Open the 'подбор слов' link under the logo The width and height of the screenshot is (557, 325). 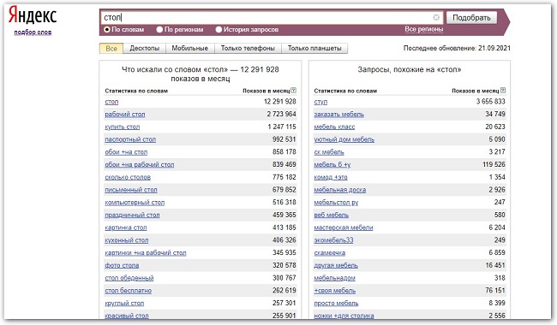tap(33, 32)
